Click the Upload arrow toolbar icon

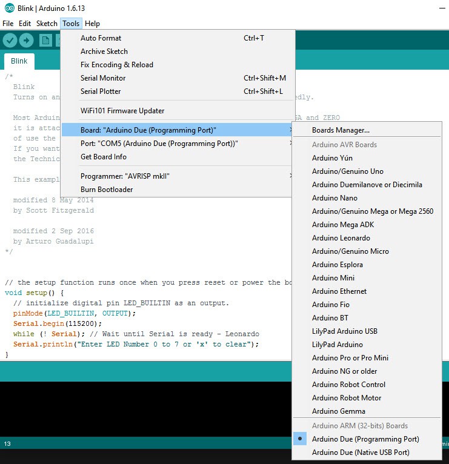pyautogui.click(x=26, y=40)
